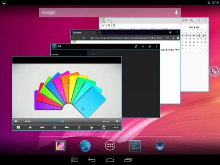Viewport: 220px width, 165px height.
Task: Open recent apps overview
Action: coord(128,160)
